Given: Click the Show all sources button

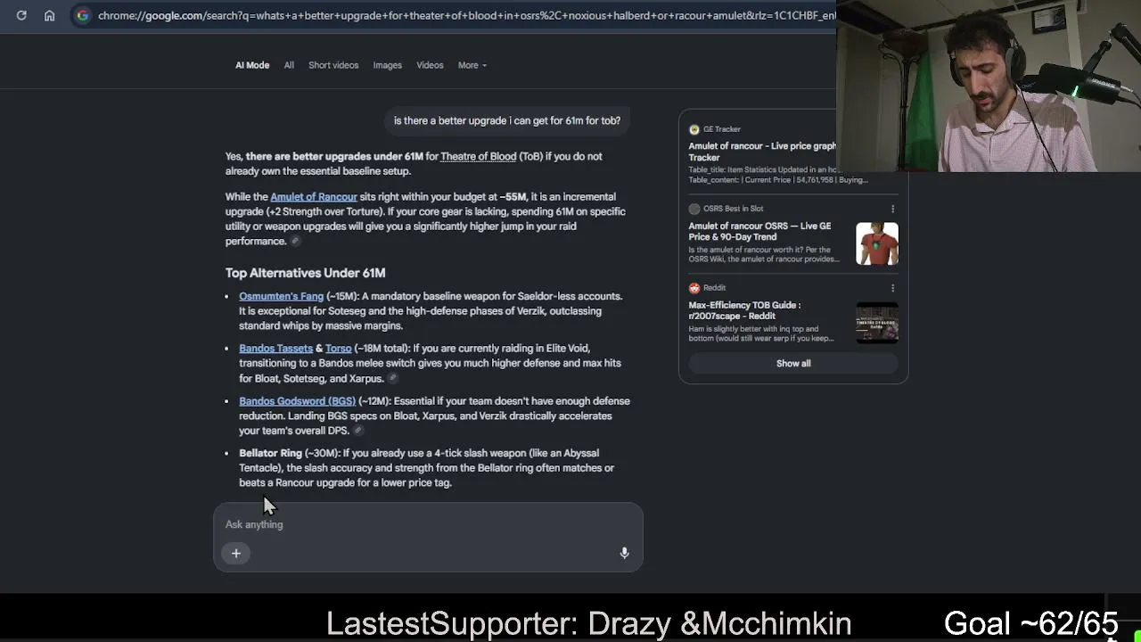Looking at the screenshot, I should (x=793, y=364).
